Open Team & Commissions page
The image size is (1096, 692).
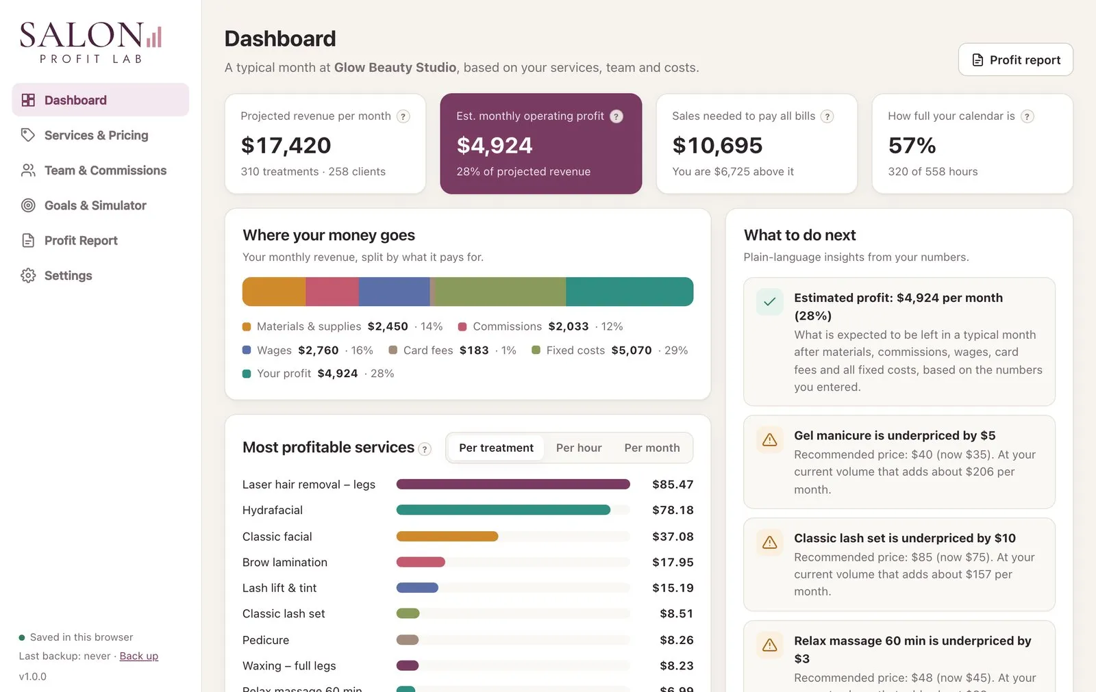101,170
